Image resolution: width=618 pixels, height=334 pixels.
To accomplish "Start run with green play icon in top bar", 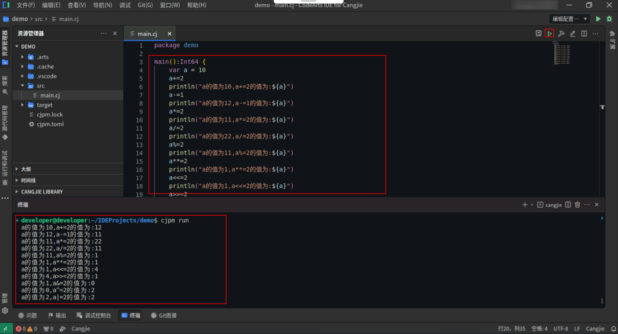I will pos(598,19).
